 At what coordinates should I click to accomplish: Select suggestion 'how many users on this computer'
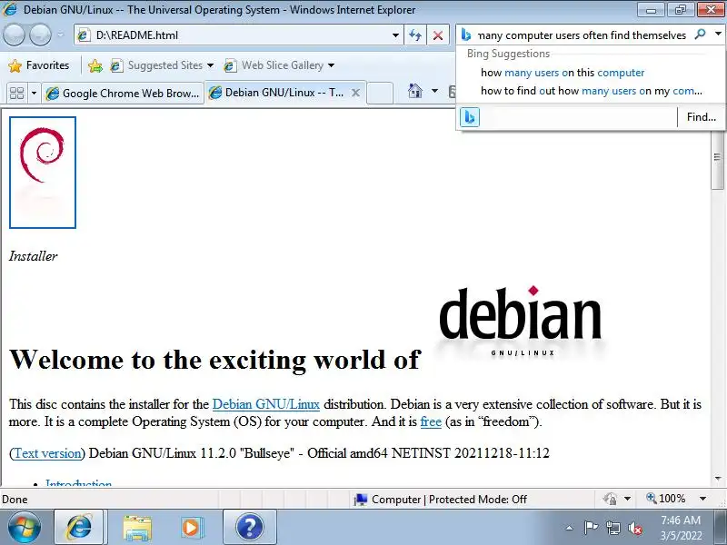563,73
